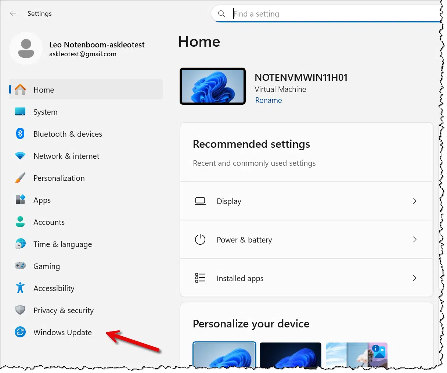Expand the Power & battery chevron

coord(415,240)
